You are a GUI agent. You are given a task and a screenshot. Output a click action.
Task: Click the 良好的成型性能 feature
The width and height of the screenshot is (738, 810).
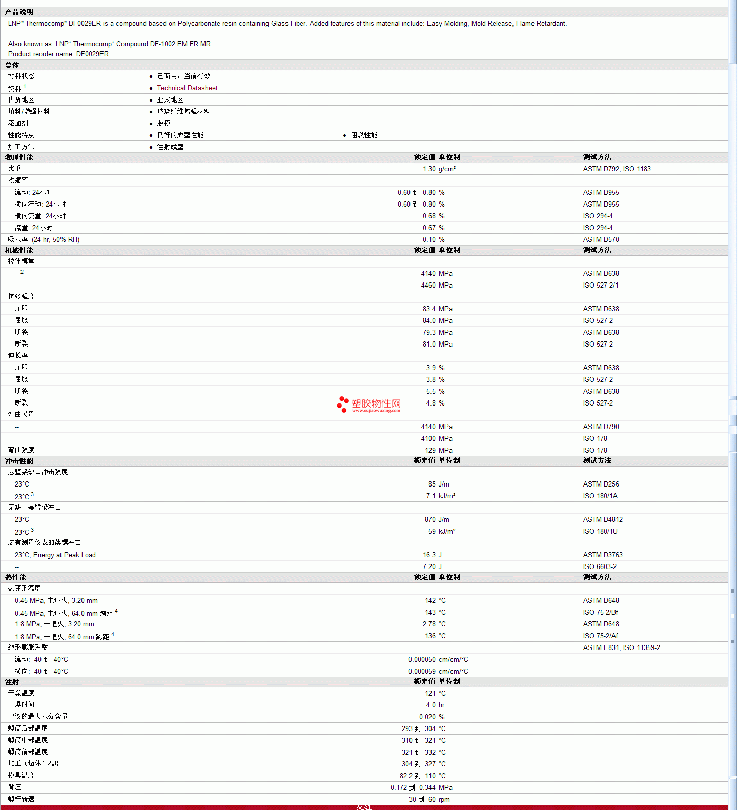180,135
